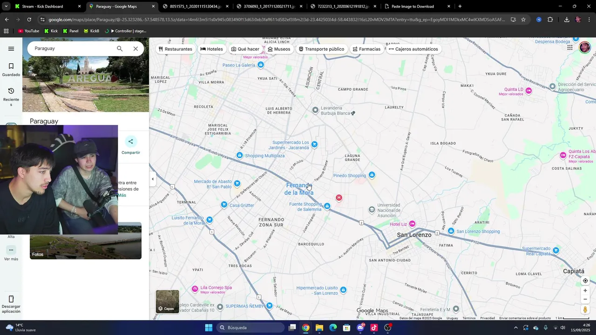This screenshot has height=335, width=596.
Task: Show hidden system tray icons
Action: [x=515, y=328]
